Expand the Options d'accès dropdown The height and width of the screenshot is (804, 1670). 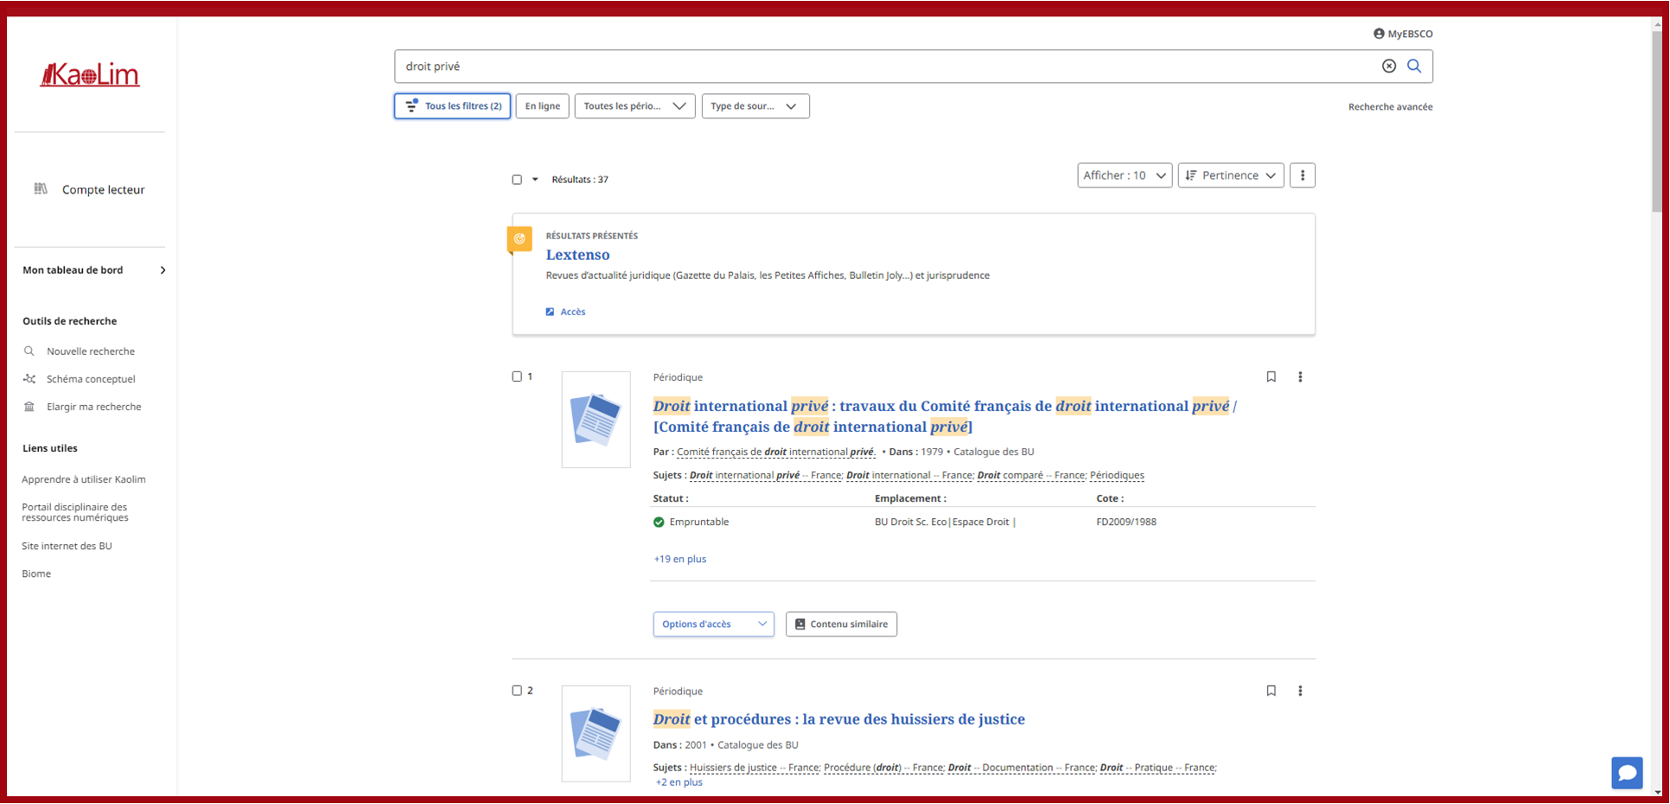pyautogui.click(x=713, y=624)
